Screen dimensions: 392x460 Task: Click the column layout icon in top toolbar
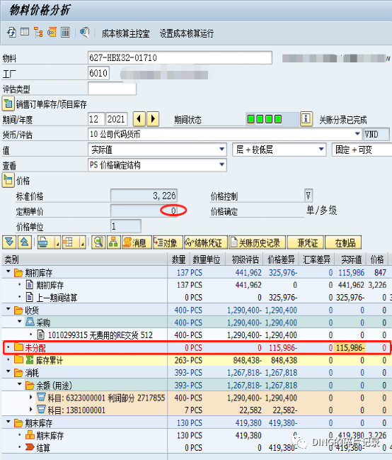tap(65, 32)
